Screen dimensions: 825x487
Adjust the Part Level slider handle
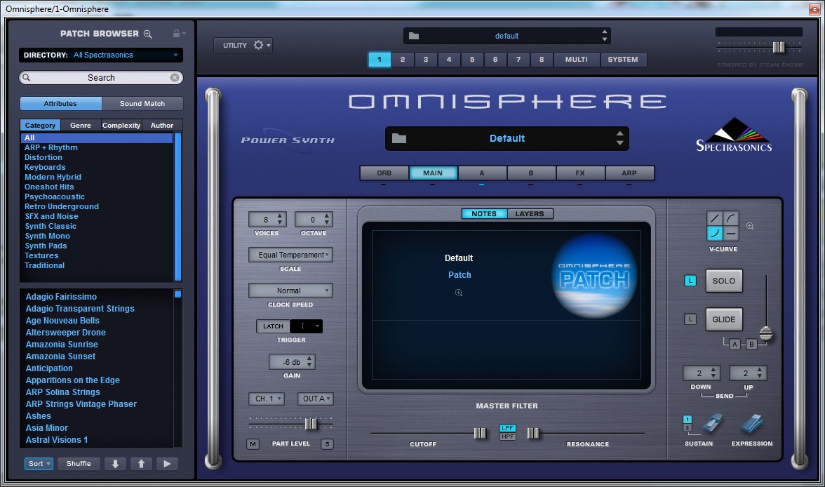(x=311, y=423)
